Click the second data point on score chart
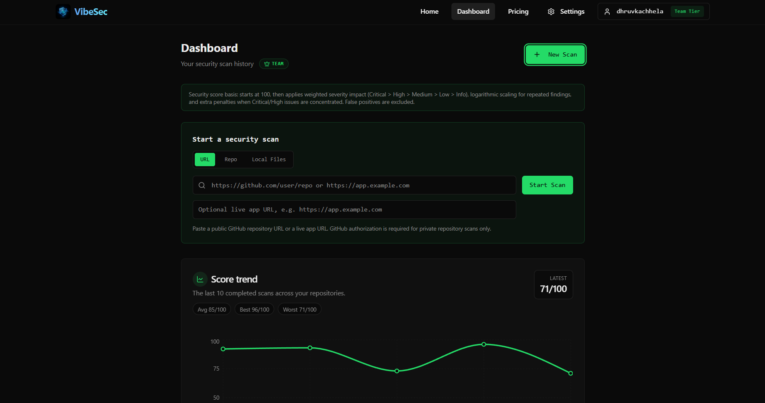 [310, 348]
